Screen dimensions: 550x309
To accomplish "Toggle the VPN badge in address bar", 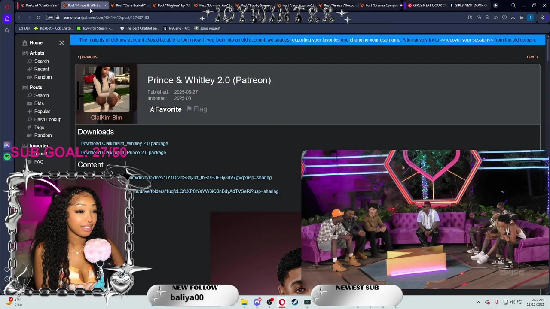I will [50, 18].
